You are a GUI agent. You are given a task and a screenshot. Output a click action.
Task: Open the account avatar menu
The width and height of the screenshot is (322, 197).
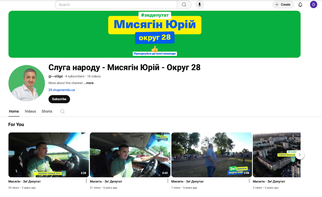click(313, 5)
